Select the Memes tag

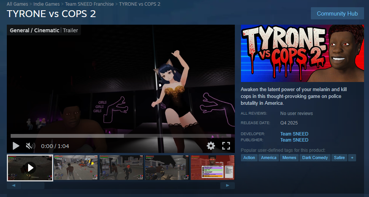click(289, 158)
